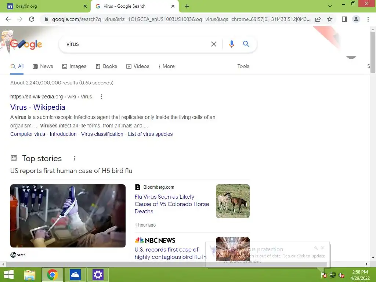The width and height of the screenshot is (376, 282).
Task: Open Top stories options menu
Action: pyautogui.click(x=74, y=158)
